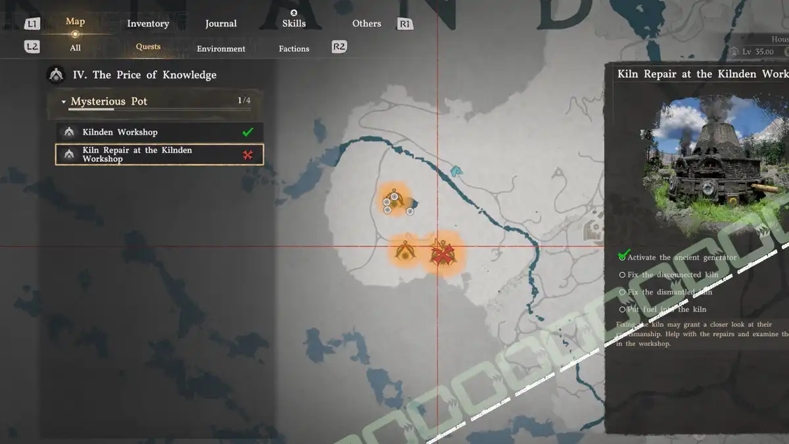Click the red X quest marker on map
Image resolution: width=789 pixels, height=444 pixels.
point(442,252)
